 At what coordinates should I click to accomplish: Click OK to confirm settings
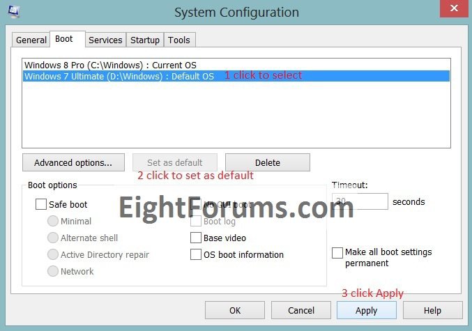235,310
